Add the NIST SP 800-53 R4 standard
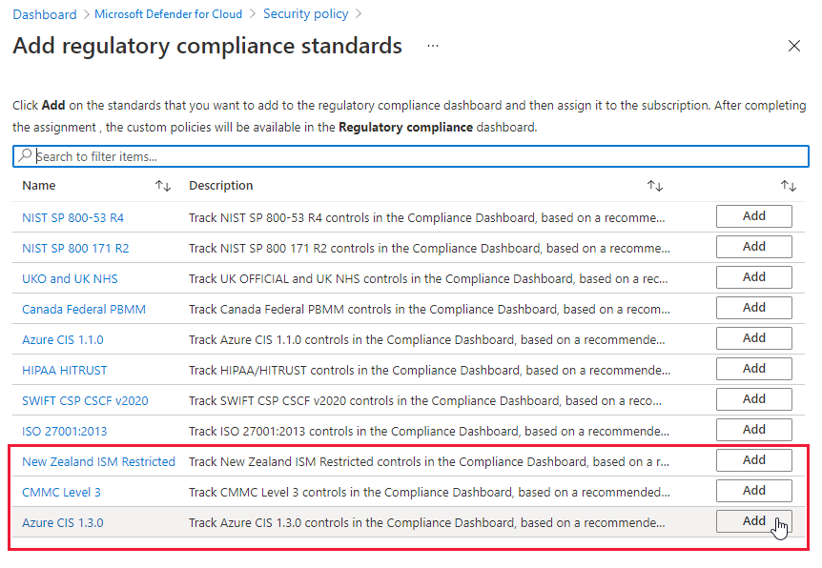Viewport: 822px width, 568px height. 754,216
